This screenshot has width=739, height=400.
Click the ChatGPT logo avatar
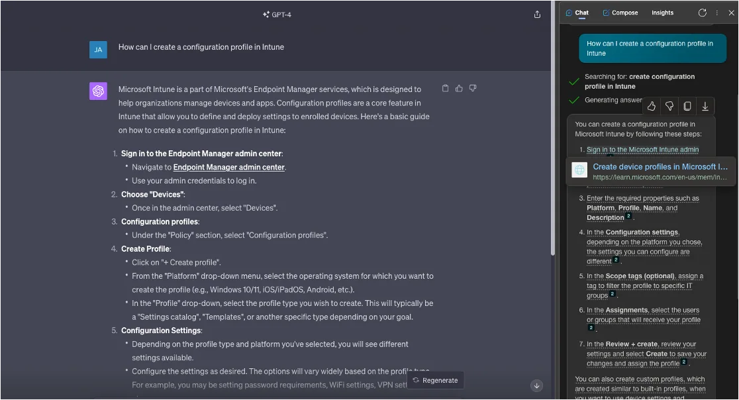coord(98,91)
